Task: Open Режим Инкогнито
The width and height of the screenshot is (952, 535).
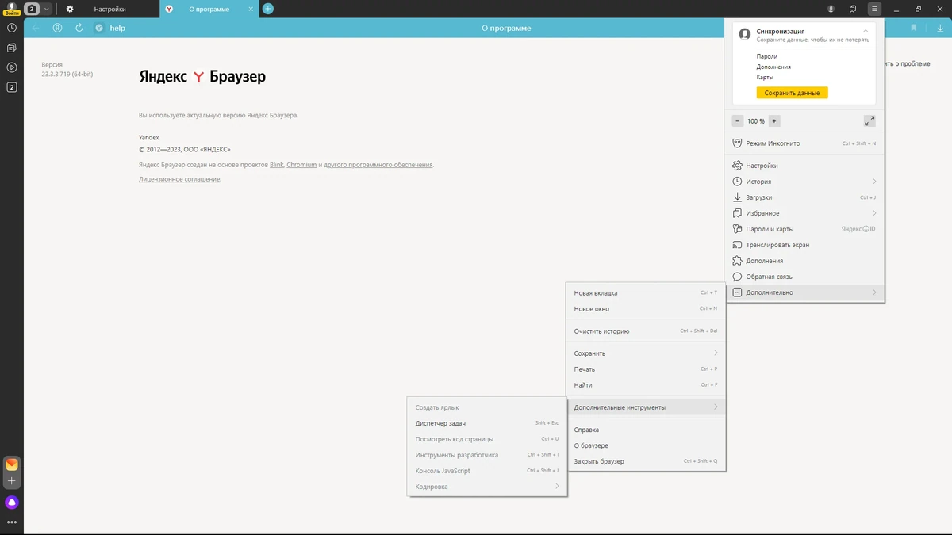Action: point(805,143)
